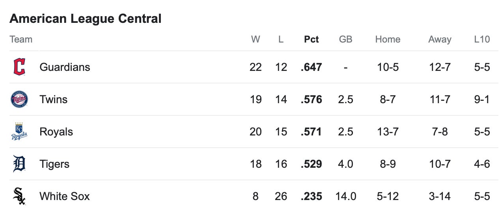Sort standings by Pct column header
Image resolution: width=500 pixels, height=215 pixels.
point(312,39)
